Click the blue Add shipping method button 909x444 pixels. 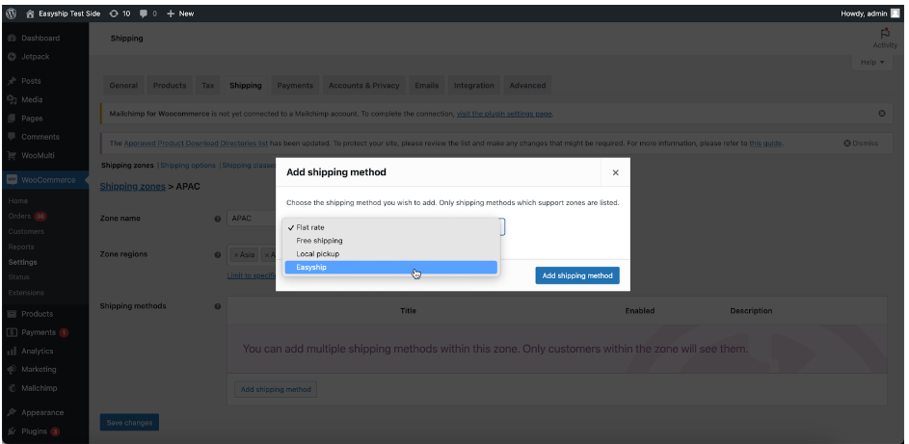(577, 275)
